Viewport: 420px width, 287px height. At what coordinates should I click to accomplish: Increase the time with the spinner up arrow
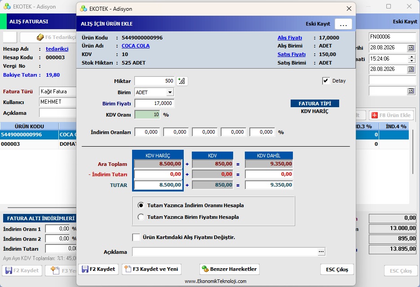tap(412, 57)
